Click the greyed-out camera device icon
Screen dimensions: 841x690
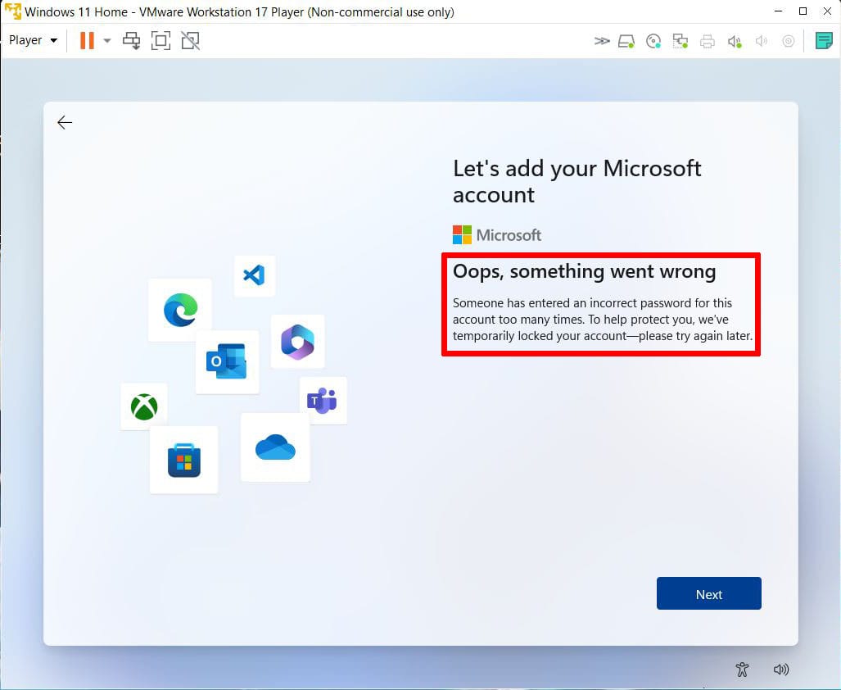pyautogui.click(x=788, y=41)
